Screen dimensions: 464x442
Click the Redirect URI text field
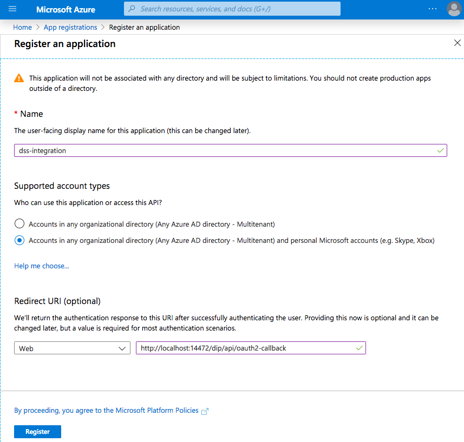(x=249, y=348)
